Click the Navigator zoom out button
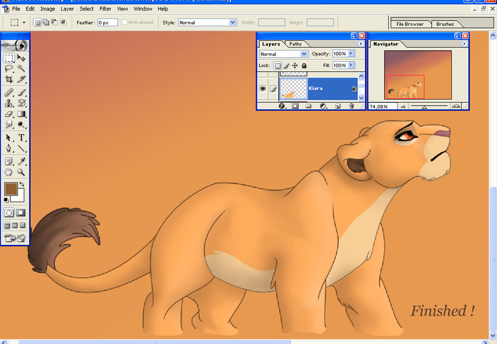This screenshot has height=344, width=497. (x=403, y=107)
